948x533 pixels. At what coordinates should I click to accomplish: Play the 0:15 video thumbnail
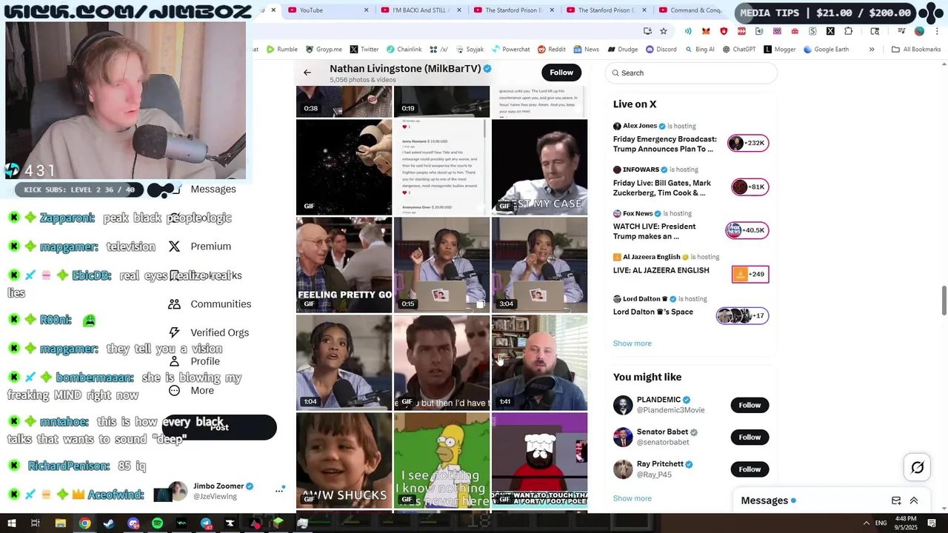tap(441, 265)
